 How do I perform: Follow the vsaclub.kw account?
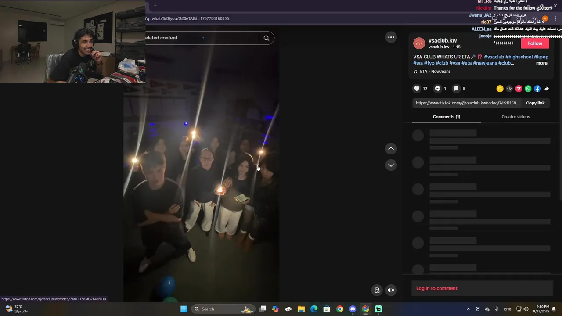point(535,43)
